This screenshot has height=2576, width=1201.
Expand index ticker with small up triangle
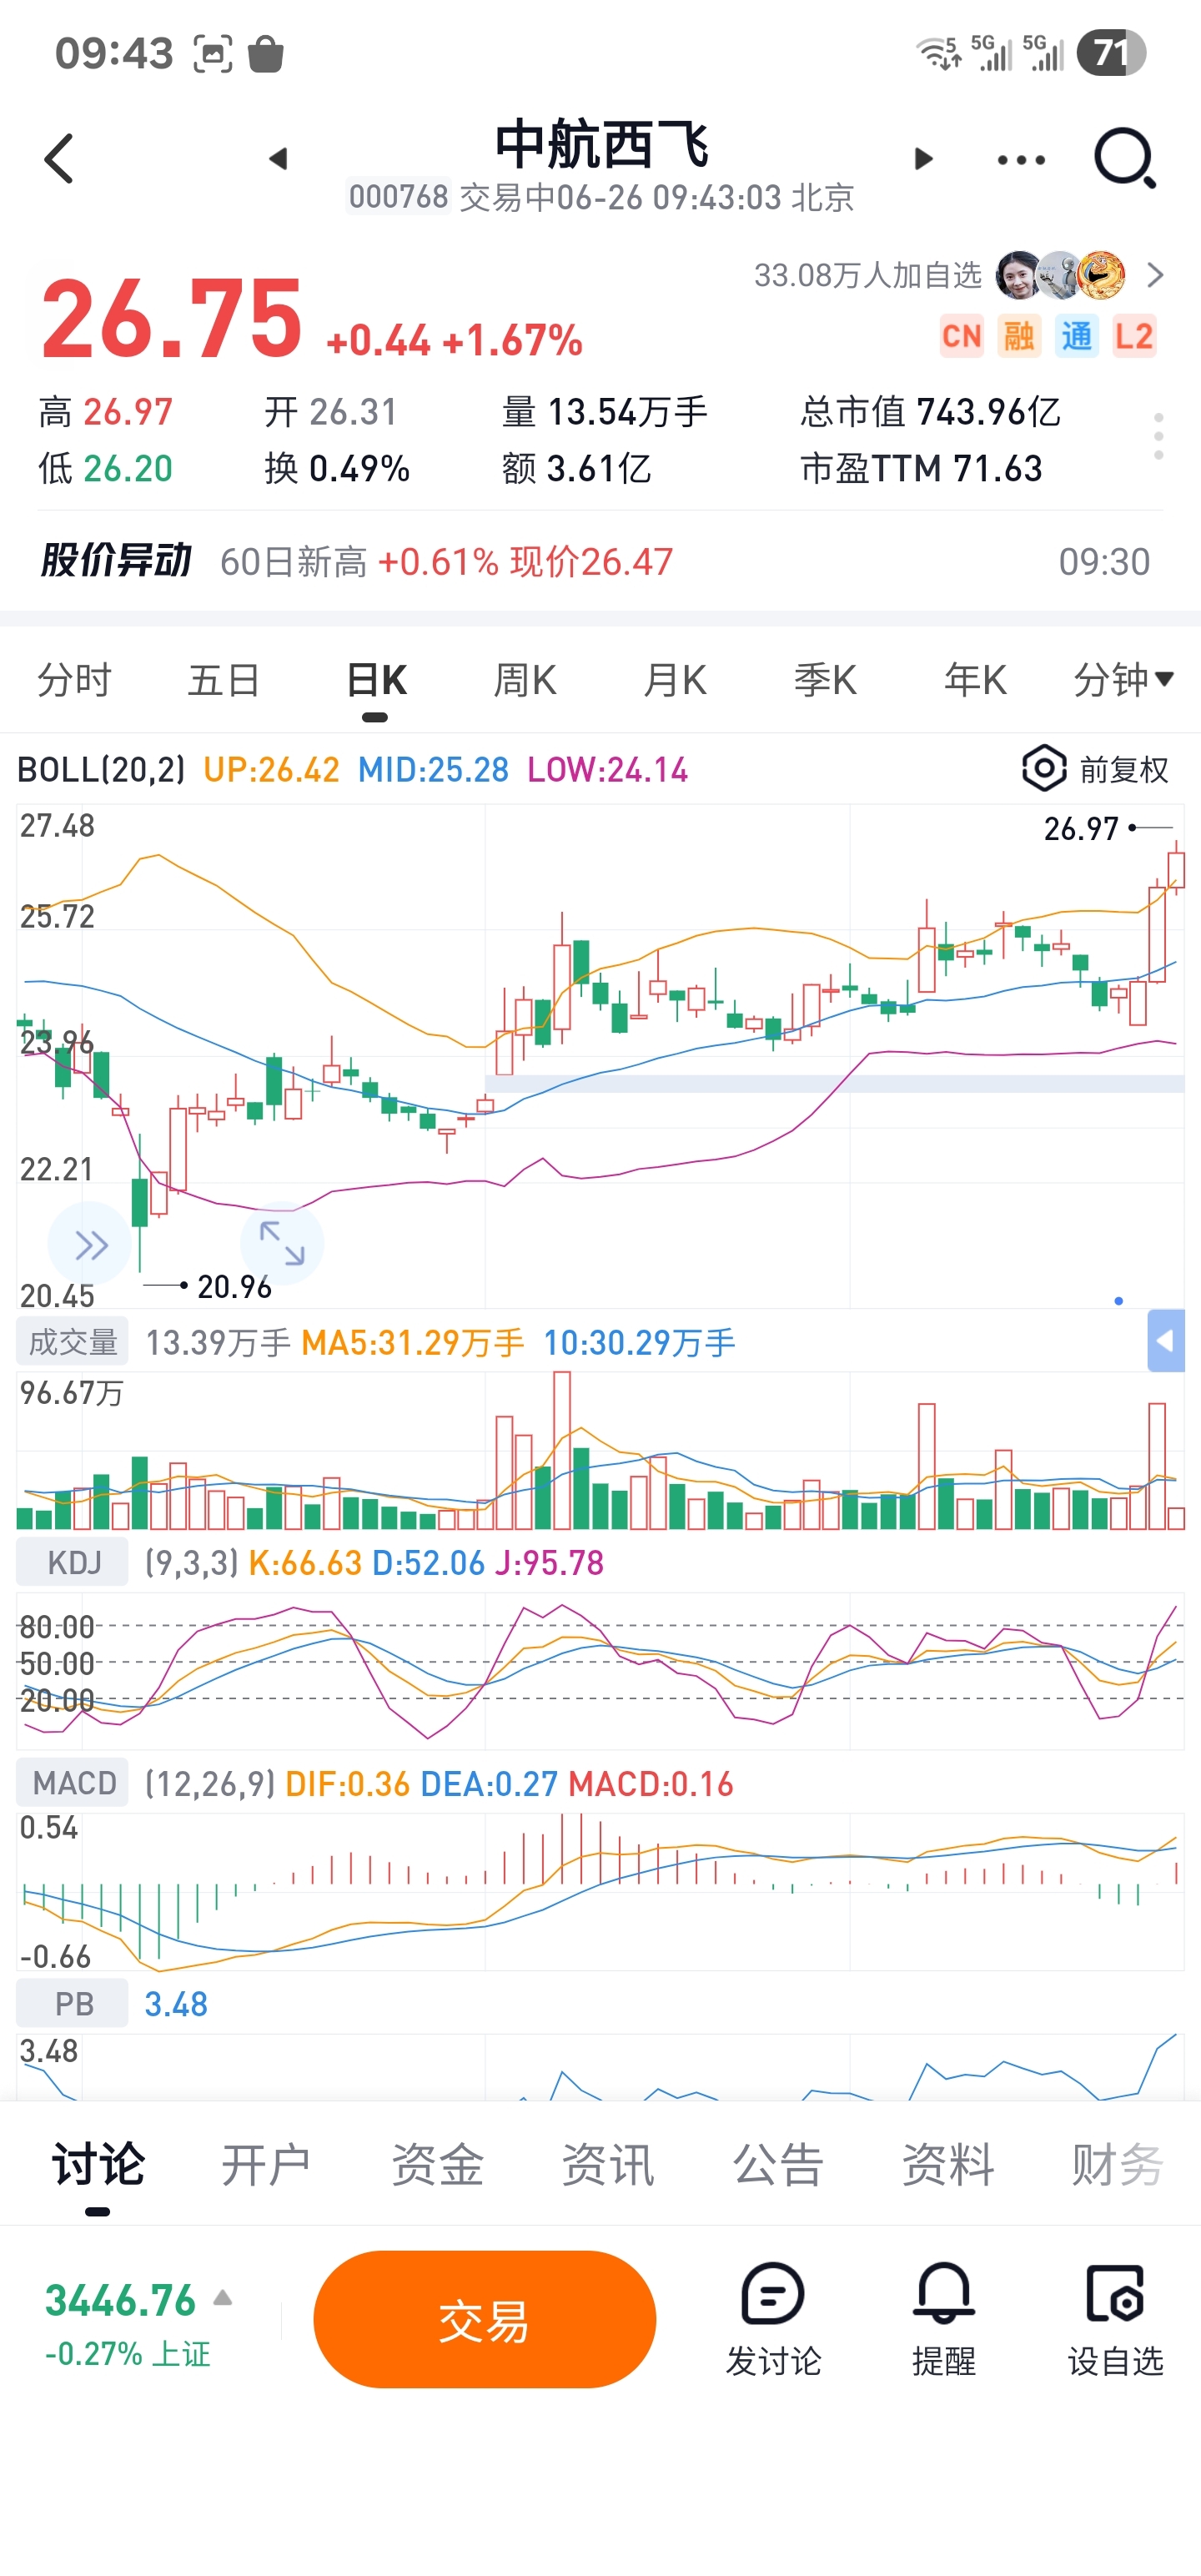223,2298
